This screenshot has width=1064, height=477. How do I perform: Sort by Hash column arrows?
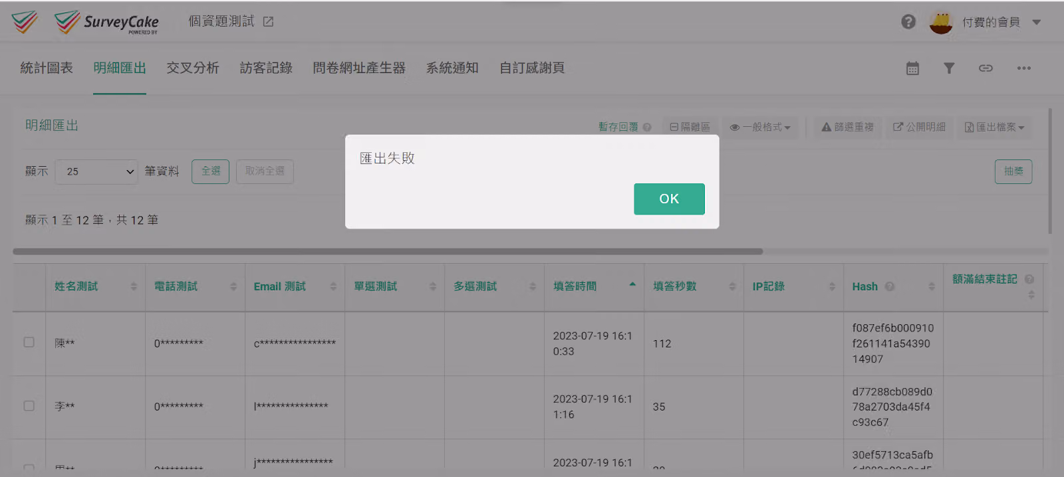[x=932, y=286]
